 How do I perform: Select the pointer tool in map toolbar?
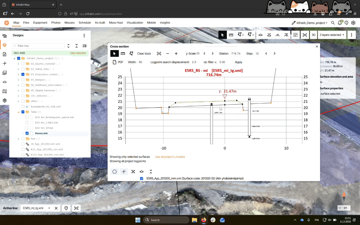222,35
